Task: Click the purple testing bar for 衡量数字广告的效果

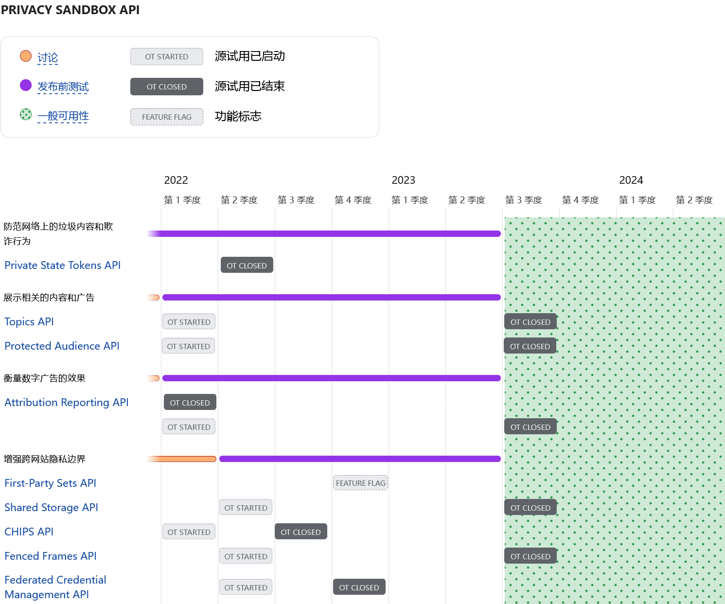Action: (331, 378)
